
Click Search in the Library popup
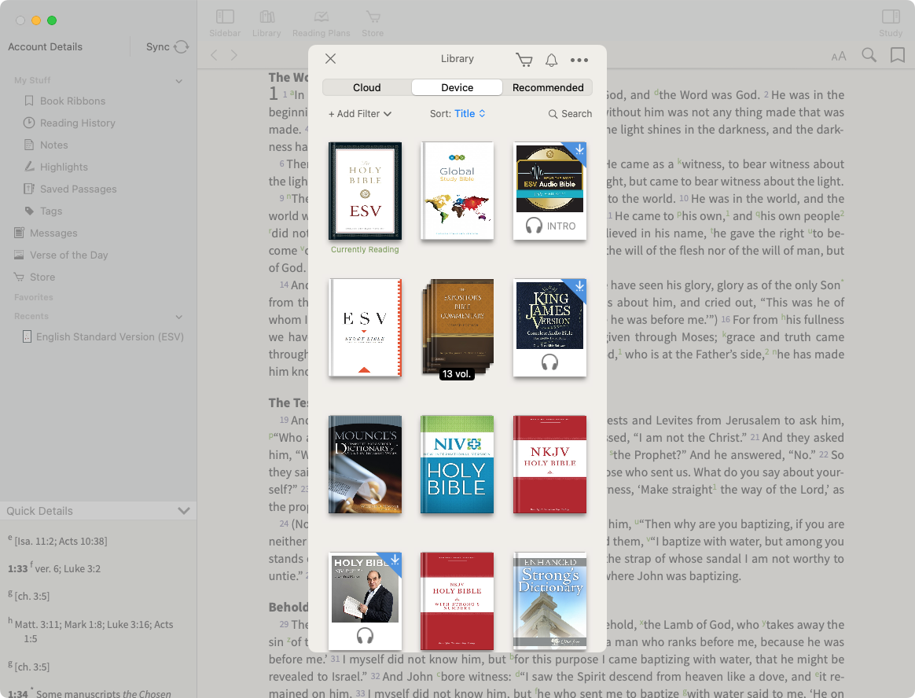click(x=570, y=114)
